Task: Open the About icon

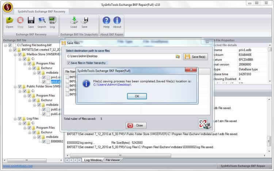Action: 117,20
